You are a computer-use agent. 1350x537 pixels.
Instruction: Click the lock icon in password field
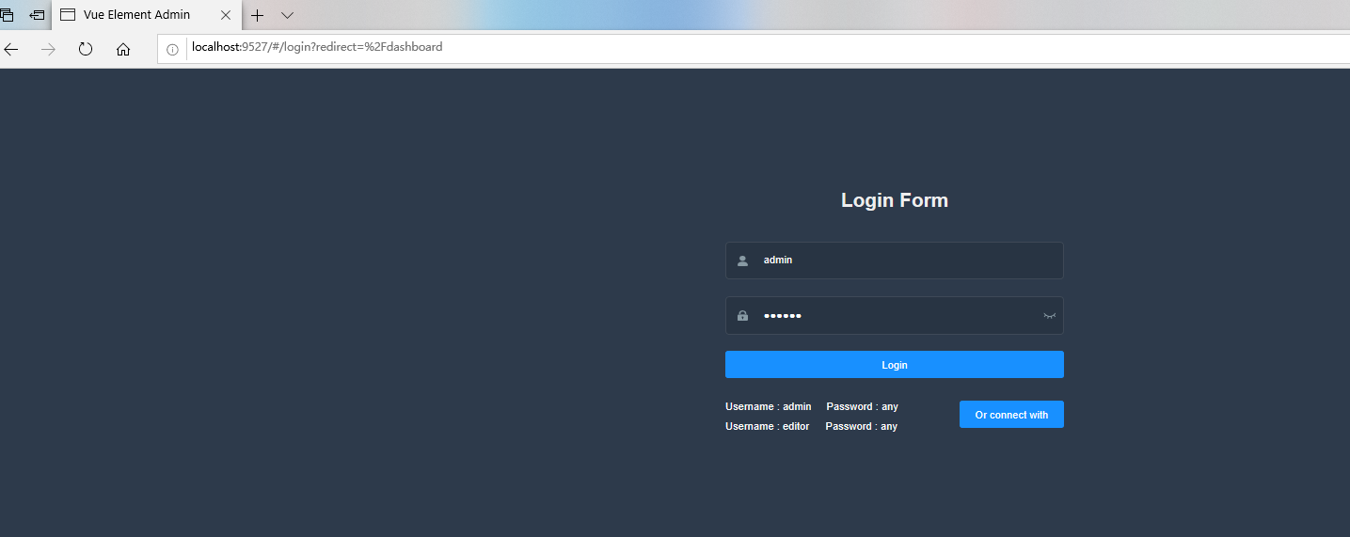click(742, 316)
